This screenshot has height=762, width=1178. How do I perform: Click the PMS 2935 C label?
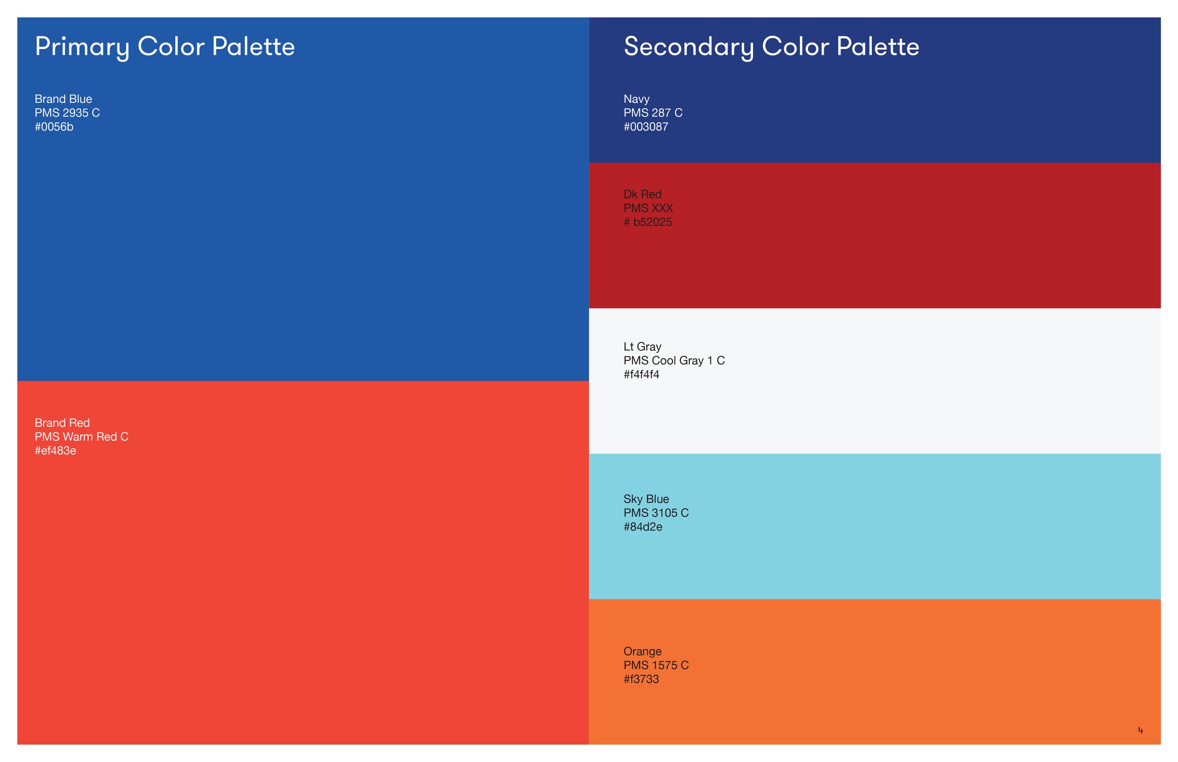pyautogui.click(x=67, y=113)
